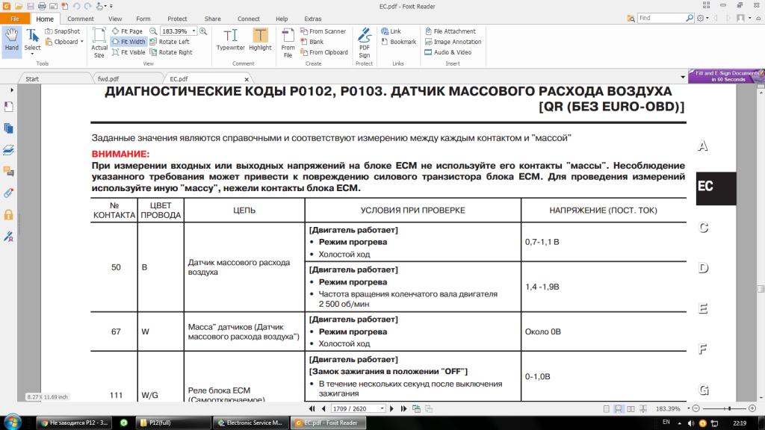Image resolution: width=765 pixels, height=430 pixels.
Task: Open the File menu
Action: click(x=15, y=19)
